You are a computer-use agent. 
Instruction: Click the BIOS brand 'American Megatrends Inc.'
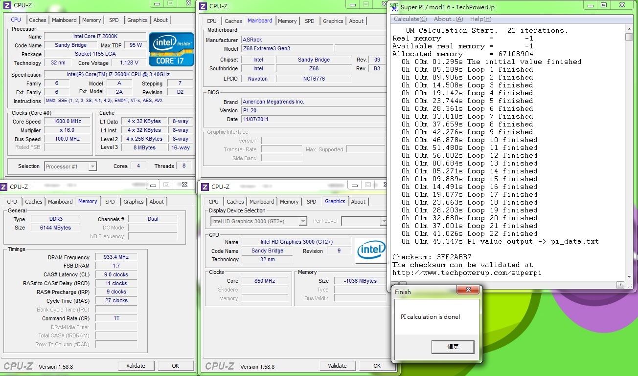pyautogui.click(x=314, y=102)
